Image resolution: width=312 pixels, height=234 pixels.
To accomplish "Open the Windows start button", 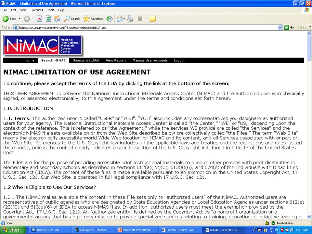I will (x=13, y=230).
